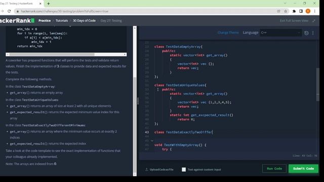Image resolution: width=324 pixels, height=182 pixels.
Task: Reload the HackerRank page
Action: (x=9, y=11)
